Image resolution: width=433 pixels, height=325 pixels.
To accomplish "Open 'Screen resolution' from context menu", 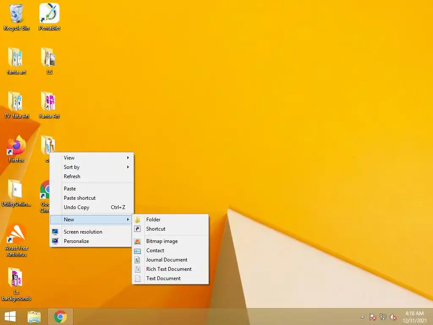I will [x=91, y=232].
